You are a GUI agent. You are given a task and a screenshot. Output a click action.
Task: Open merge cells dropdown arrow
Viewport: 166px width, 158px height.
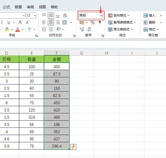click(x=71, y=22)
